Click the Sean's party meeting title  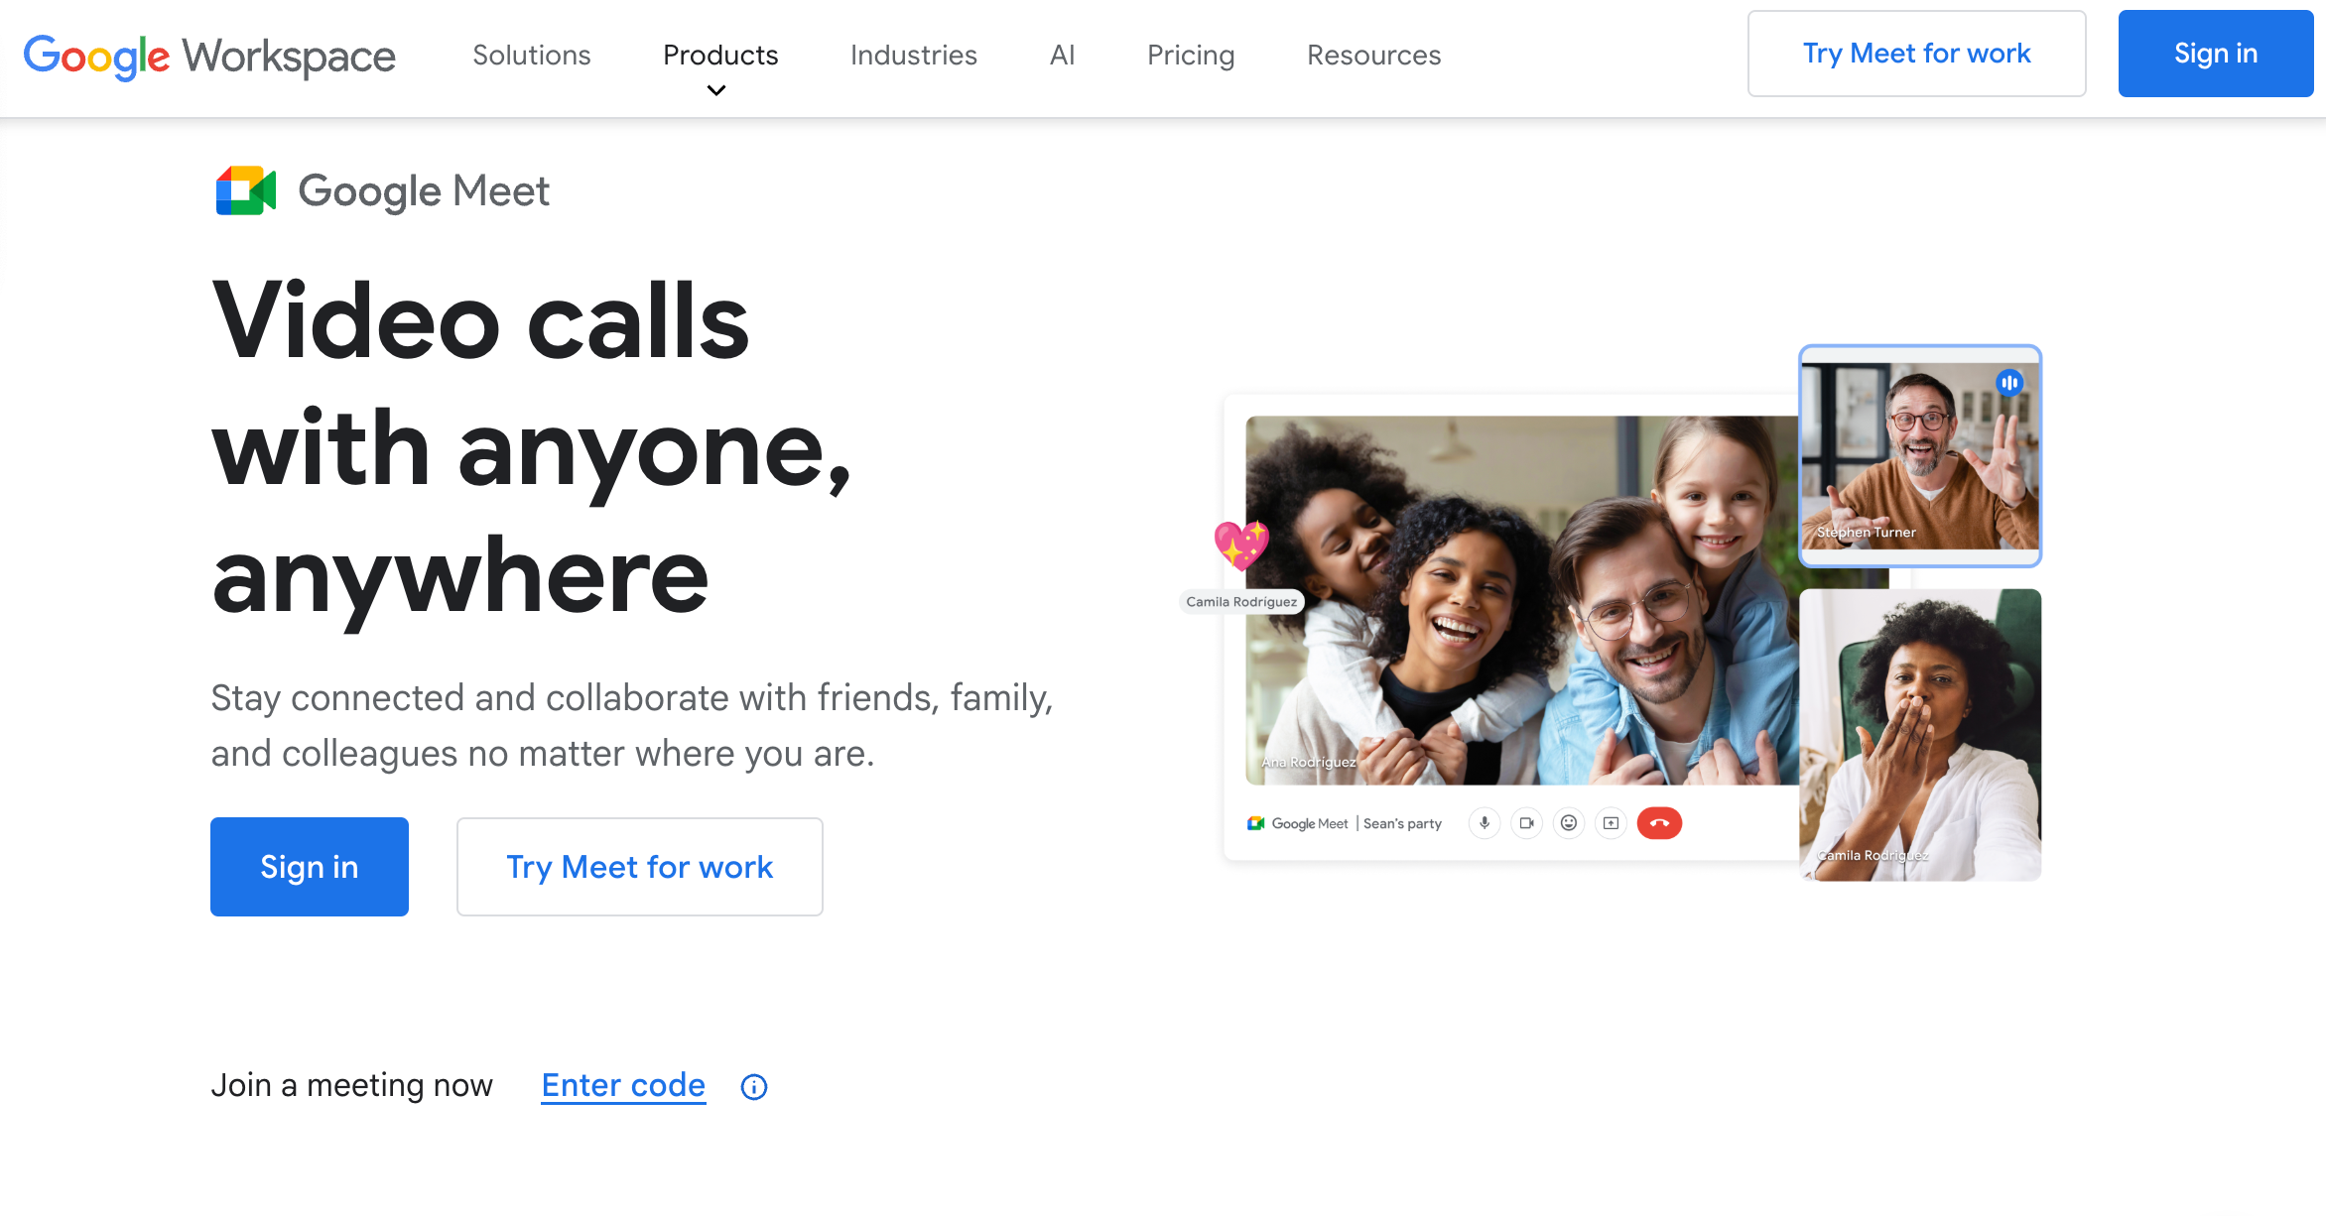pyautogui.click(x=1402, y=823)
